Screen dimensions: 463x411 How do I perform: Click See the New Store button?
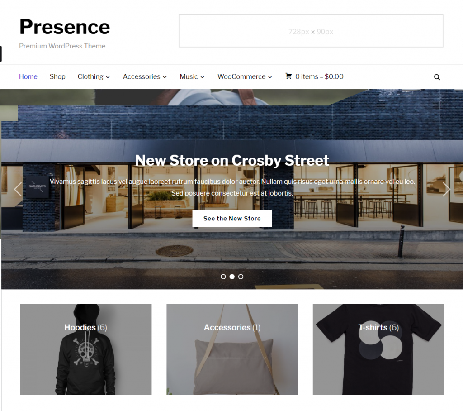click(232, 219)
